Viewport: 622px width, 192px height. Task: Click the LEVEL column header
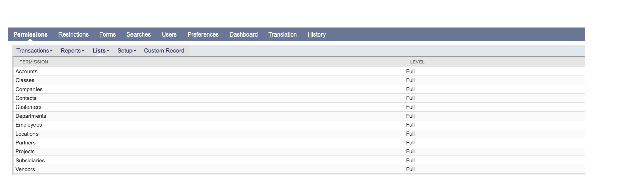coord(417,62)
